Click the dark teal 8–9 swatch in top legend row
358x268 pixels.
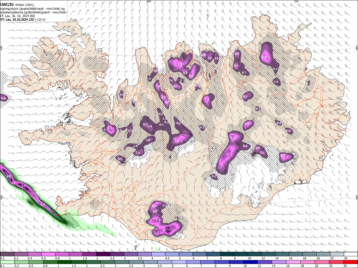click(227, 254)
